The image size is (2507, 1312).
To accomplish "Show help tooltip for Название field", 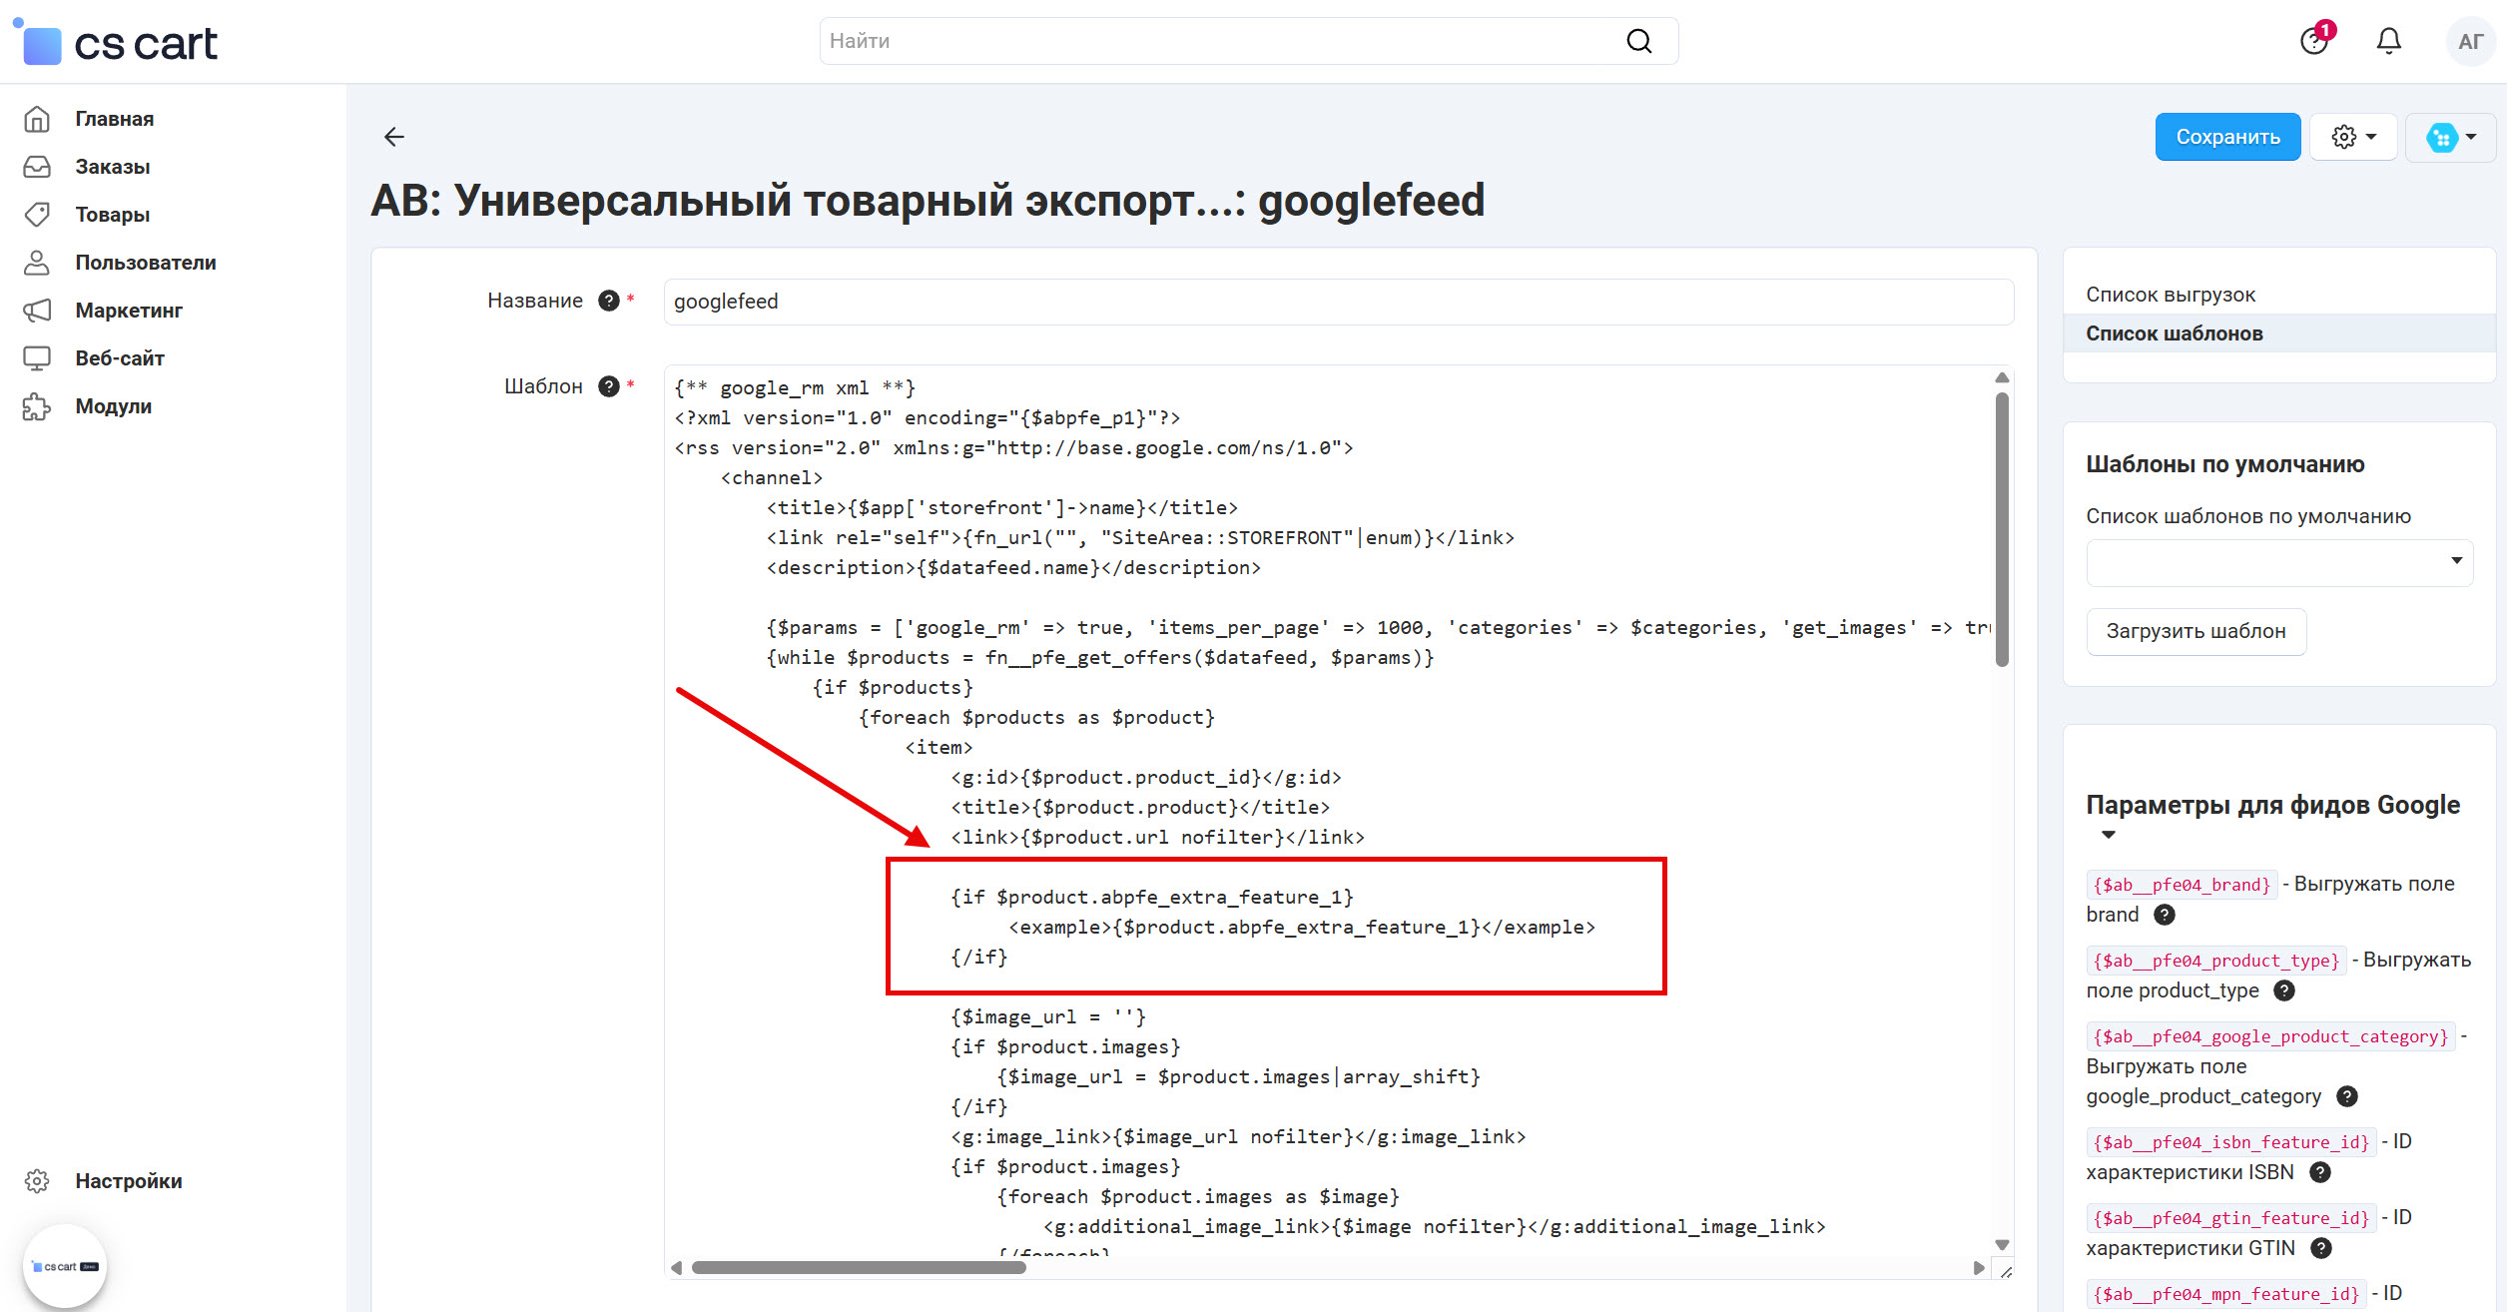I will pos(609,301).
